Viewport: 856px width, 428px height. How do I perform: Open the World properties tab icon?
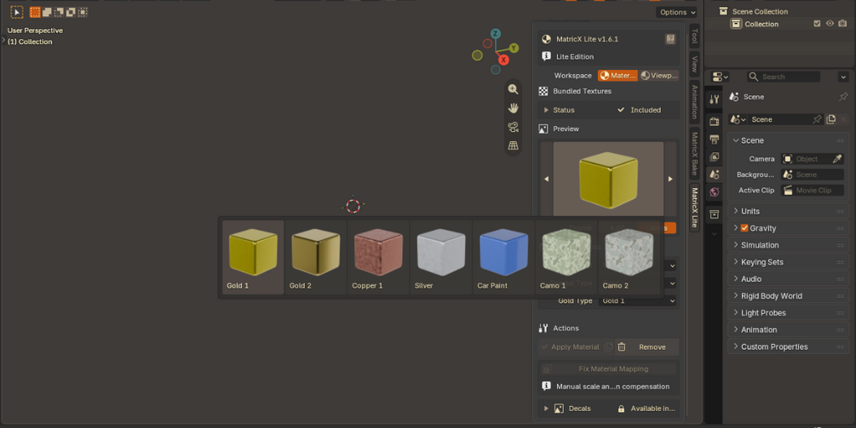pyautogui.click(x=714, y=192)
